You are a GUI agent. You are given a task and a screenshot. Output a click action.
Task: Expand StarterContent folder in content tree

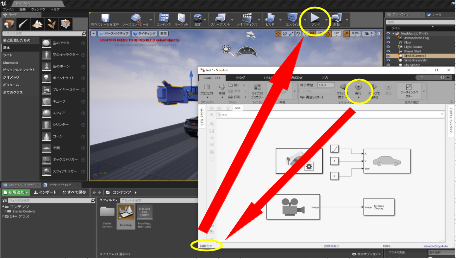[6, 211]
